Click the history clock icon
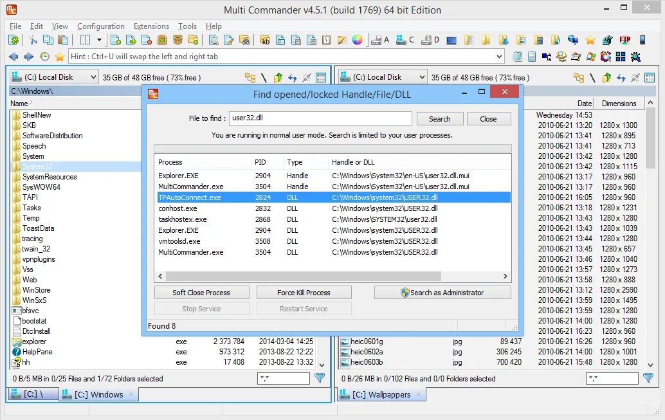This screenshot has width=665, height=420. click(44, 57)
